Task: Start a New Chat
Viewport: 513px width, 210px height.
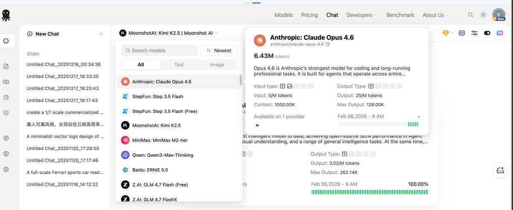Action: pos(43,34)
